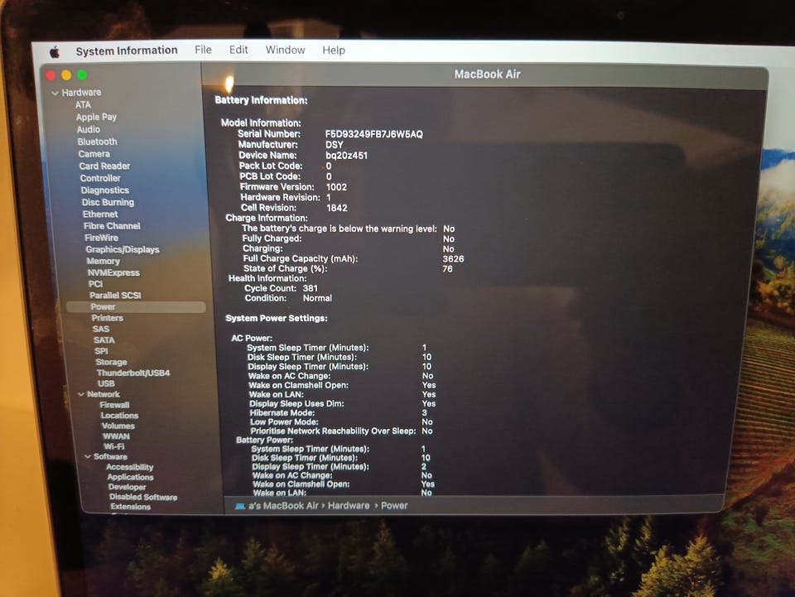Select Parallel SCSI in the sidebar
This screenshot has width=795, height=597.
[x=116, y=296]
